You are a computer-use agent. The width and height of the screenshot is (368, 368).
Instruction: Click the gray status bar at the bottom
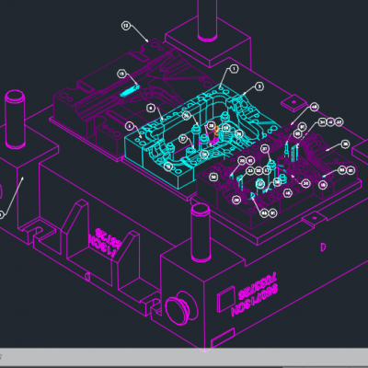[x=184, y=358]
